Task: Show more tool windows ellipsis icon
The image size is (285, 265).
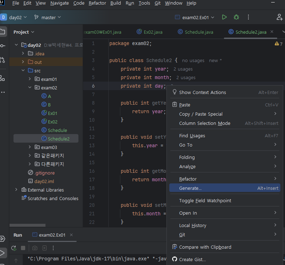Action: click(x=3, y=92)
